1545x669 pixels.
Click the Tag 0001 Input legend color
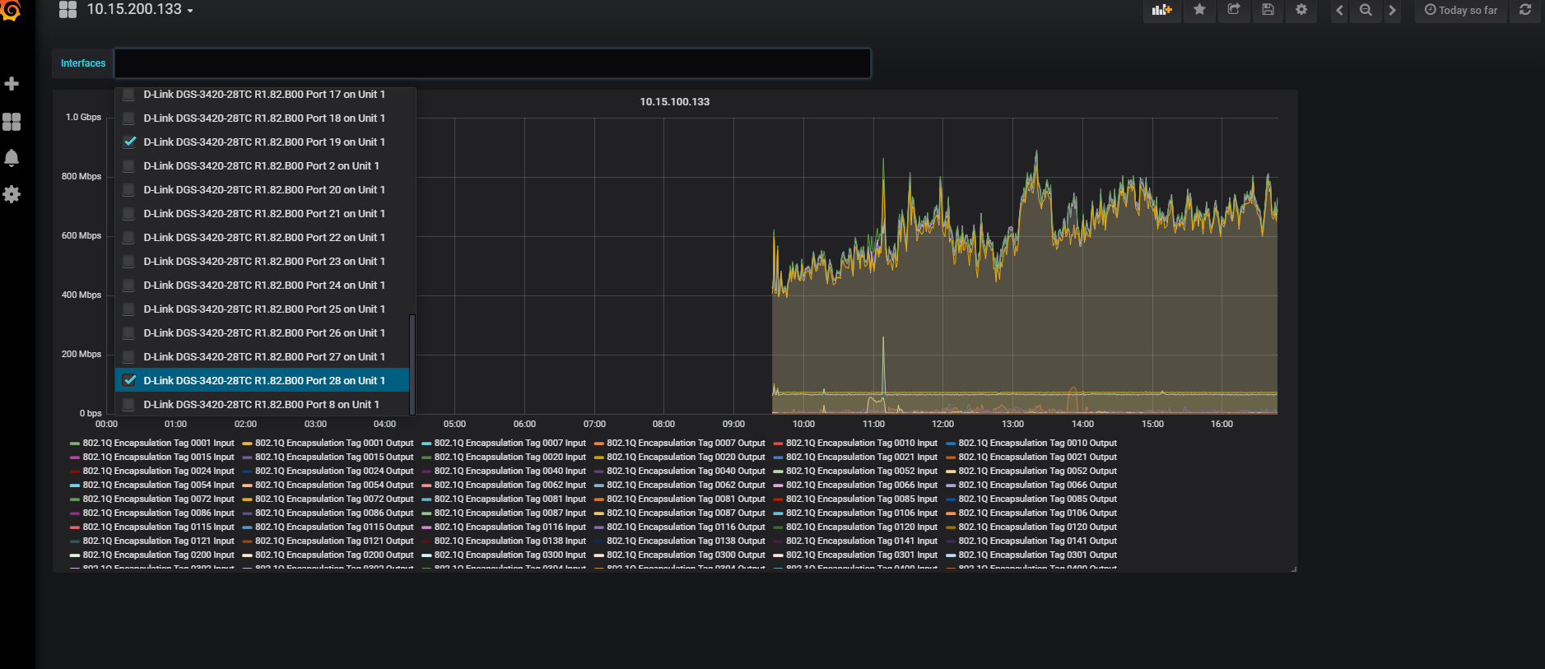[x=75, y=444]
